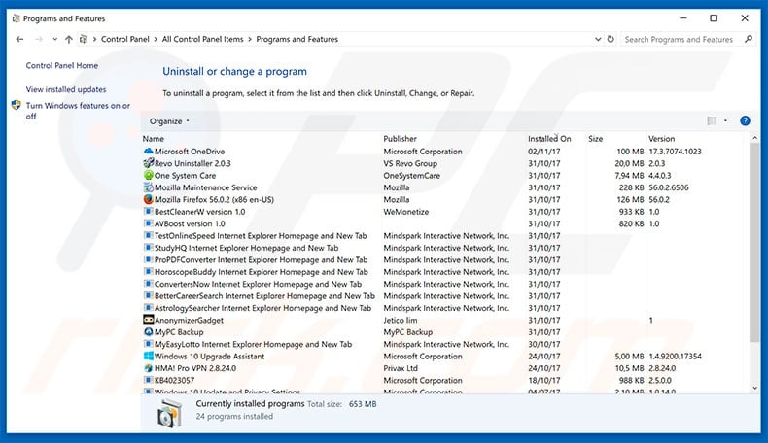
Task: Select BestCleanerW version 1.0 name
Action: [200, 212]
